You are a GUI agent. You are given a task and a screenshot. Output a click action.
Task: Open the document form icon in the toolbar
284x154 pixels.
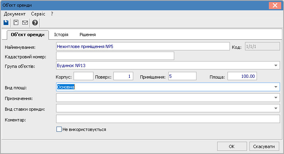tap(16, 23)
